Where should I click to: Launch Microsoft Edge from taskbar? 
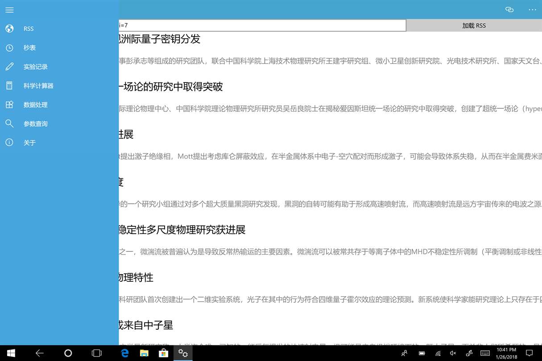coord(125,353)
